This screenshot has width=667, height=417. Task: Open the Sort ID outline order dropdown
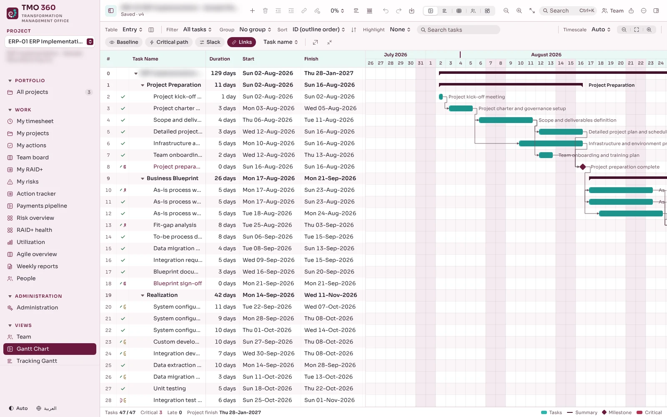(x=319, y=30)
